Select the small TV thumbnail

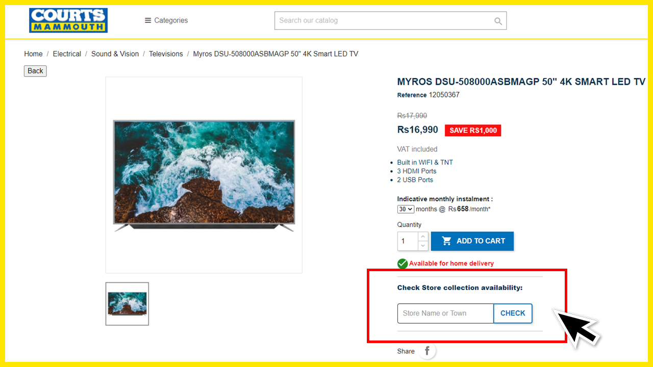[127, 304]
